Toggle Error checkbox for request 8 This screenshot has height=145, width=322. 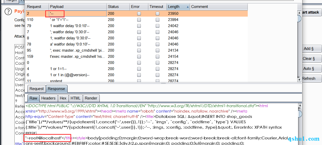pos(139,38)
